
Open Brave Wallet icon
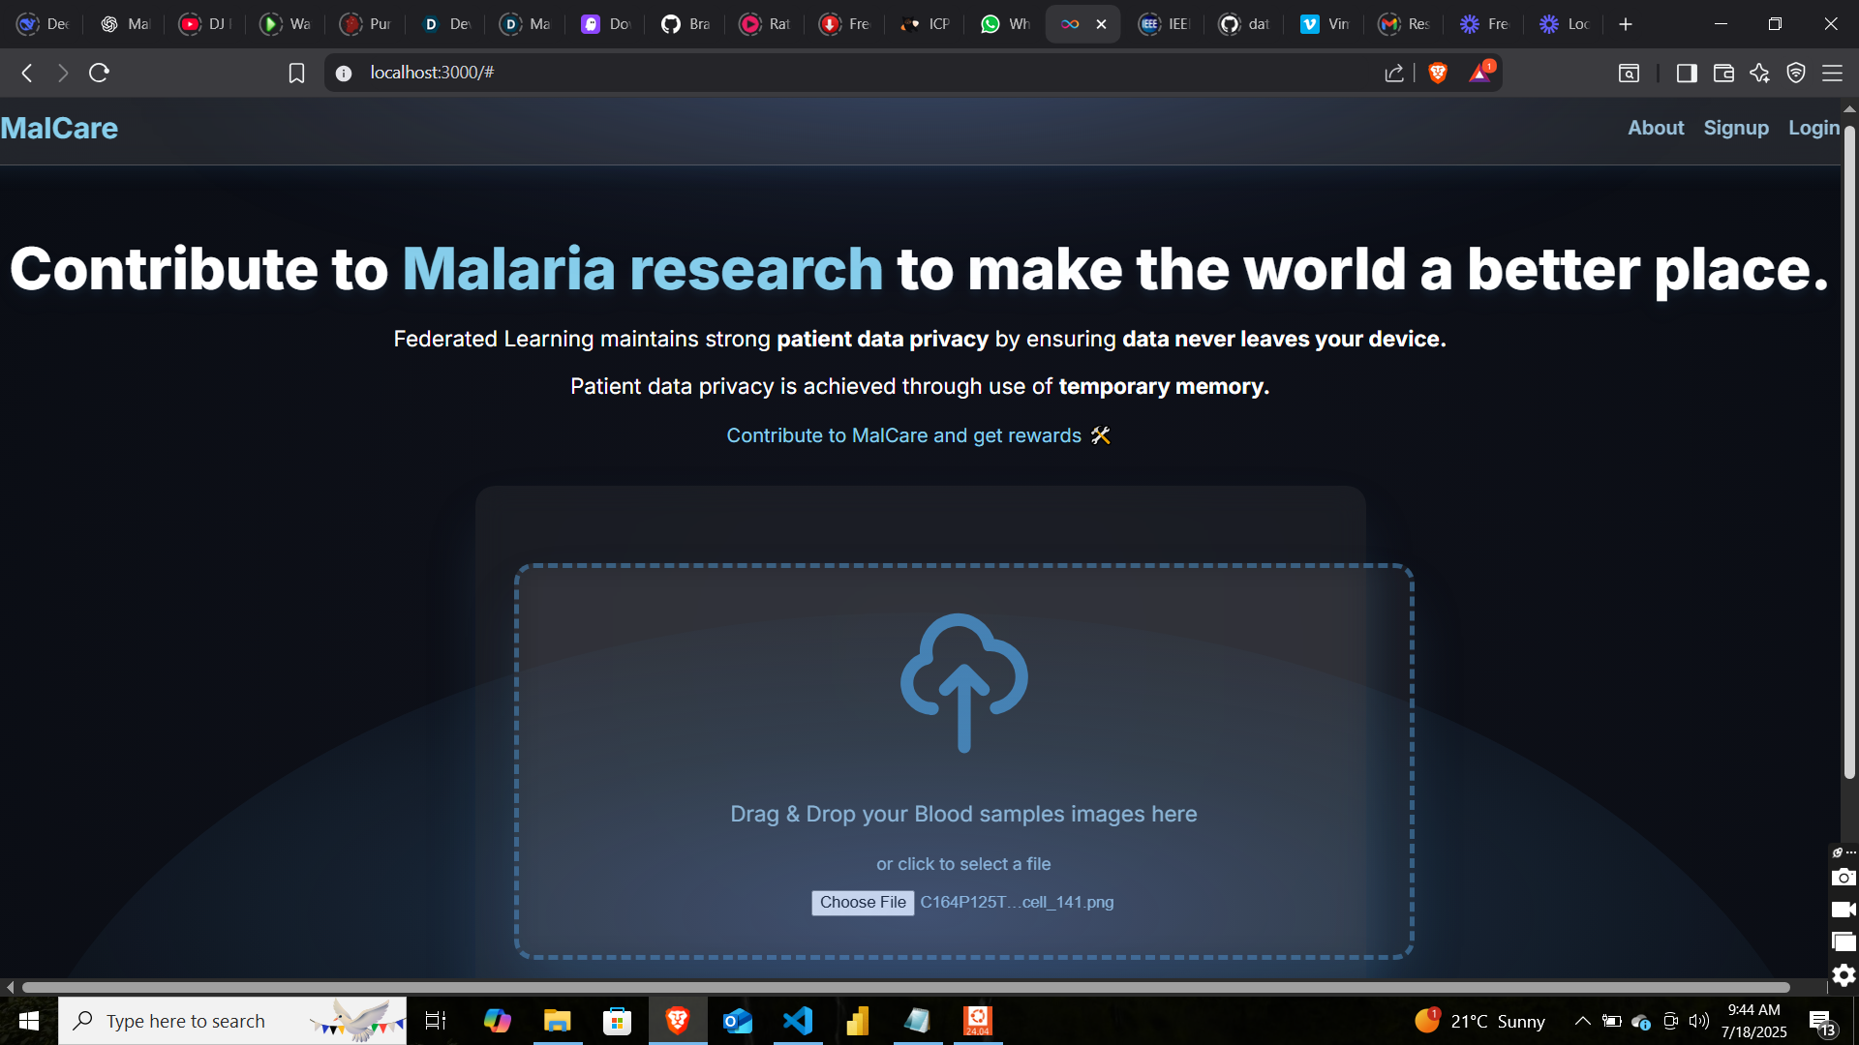(x=1723, y=73)
